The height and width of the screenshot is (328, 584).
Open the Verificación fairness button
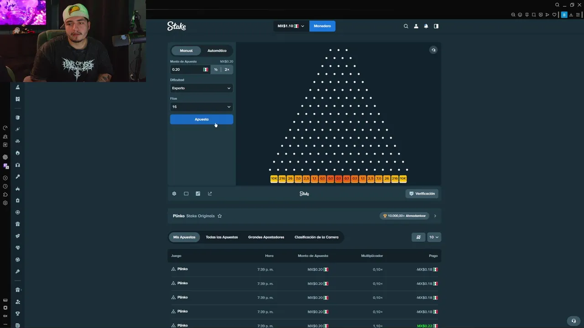(422, 194)
